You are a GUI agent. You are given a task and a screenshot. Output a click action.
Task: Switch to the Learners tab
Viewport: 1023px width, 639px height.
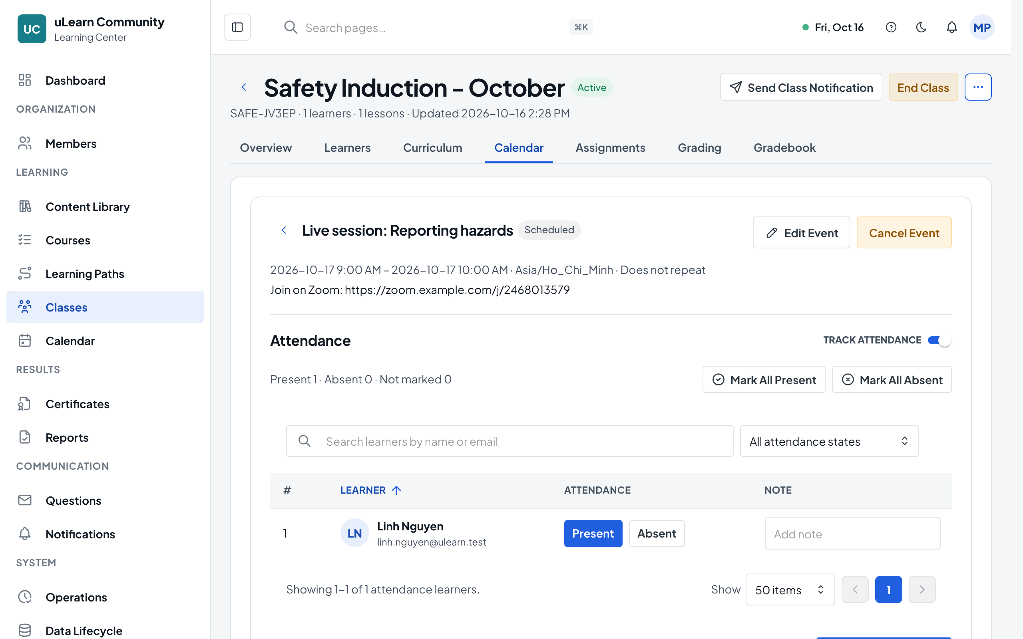pos(347,148)
